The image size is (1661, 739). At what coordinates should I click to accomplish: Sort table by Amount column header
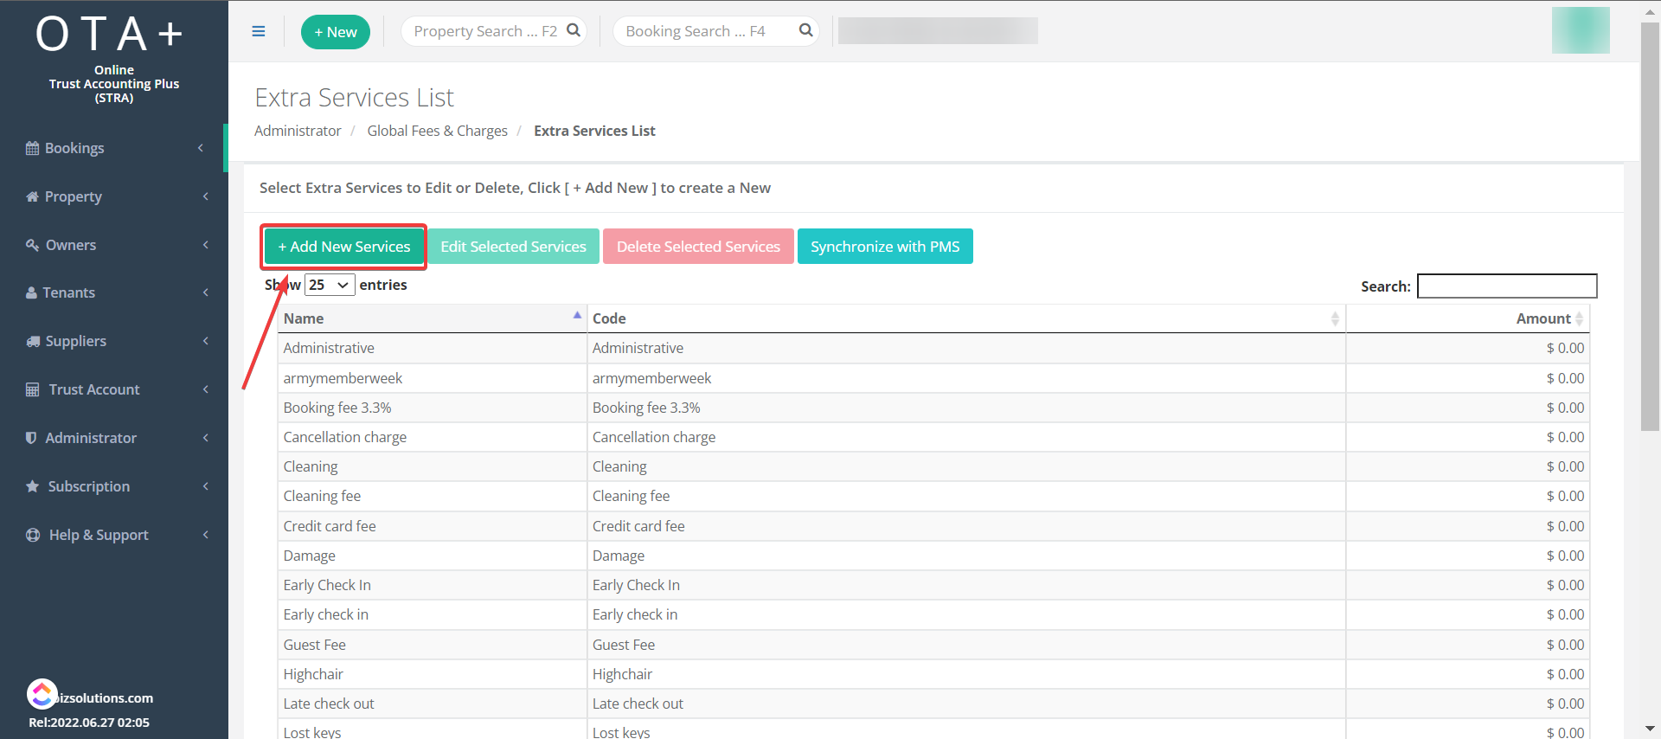1542,318
